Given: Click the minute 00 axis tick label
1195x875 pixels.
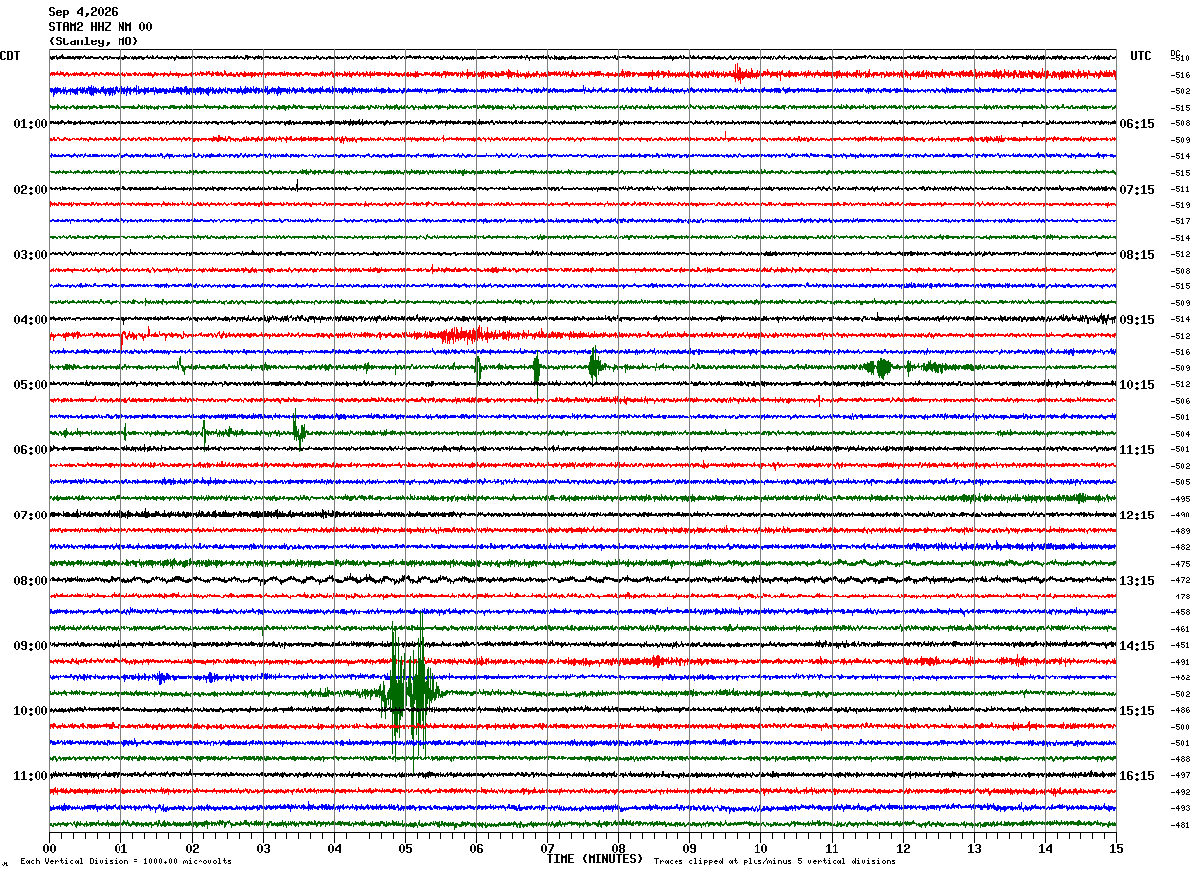Looking at the screenshot, I should tap(49, 848).
